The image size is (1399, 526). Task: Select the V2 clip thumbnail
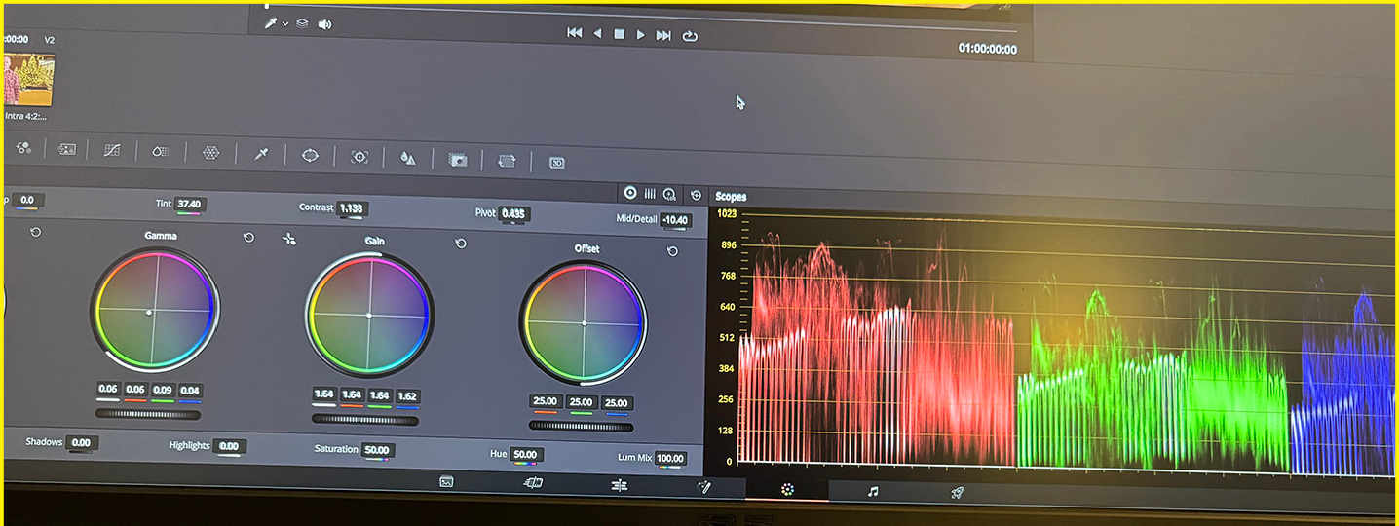point(27,80)
